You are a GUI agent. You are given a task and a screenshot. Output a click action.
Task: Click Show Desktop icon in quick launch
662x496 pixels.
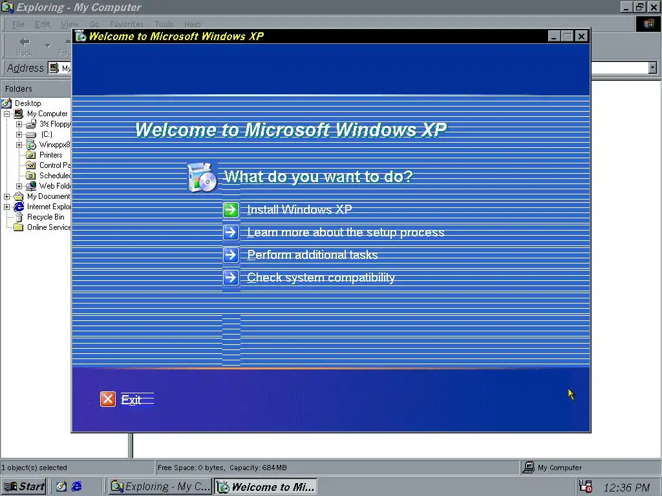[x=61, y=486]
